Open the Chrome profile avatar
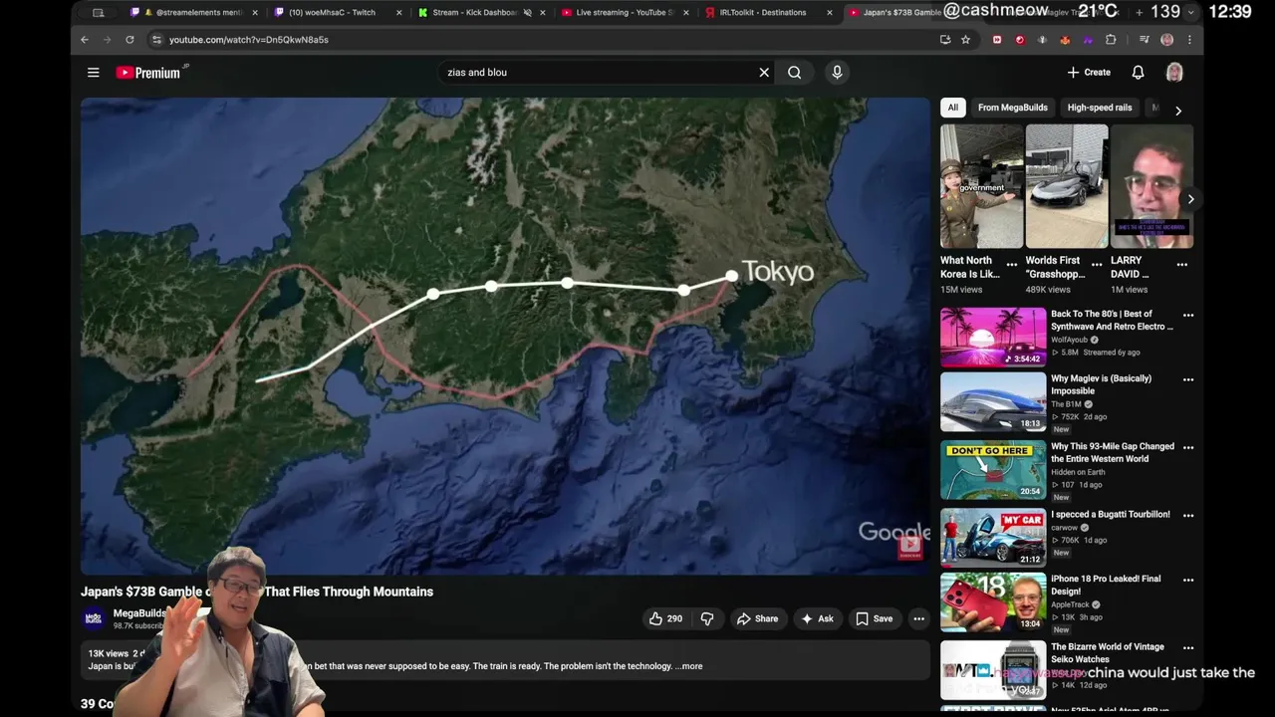This screenshot has width=1275, height=717. point(1167,40)
